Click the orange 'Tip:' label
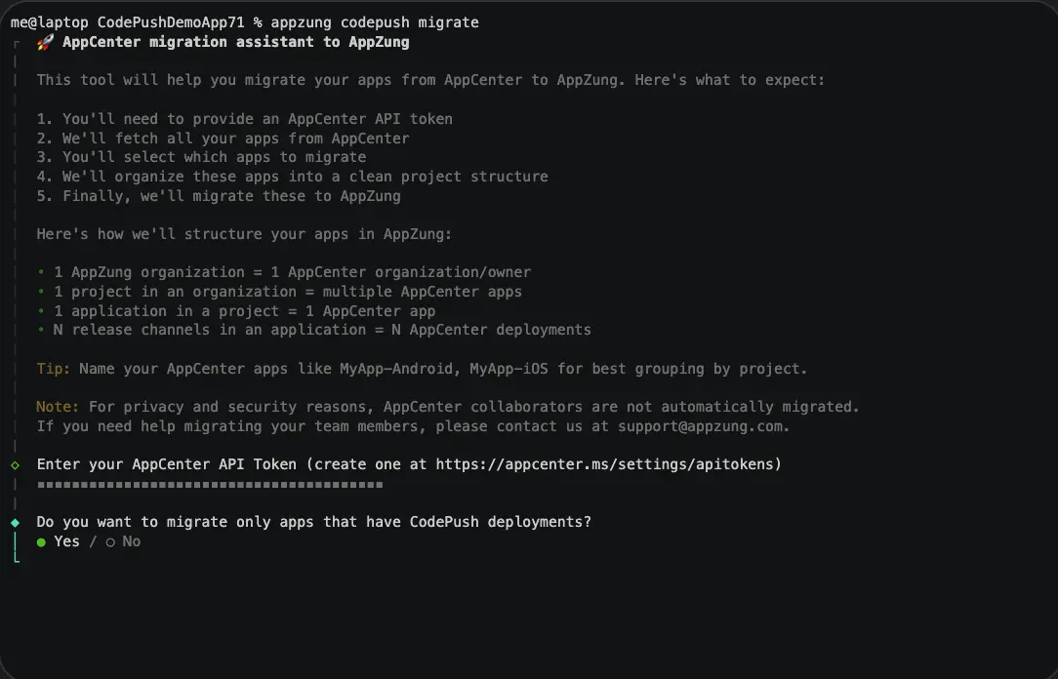This screenshot has width=1058, height=679. (54, 369)
